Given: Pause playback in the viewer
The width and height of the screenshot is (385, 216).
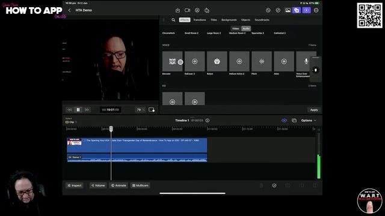Looking at the screenshot, I should [78, 110].
